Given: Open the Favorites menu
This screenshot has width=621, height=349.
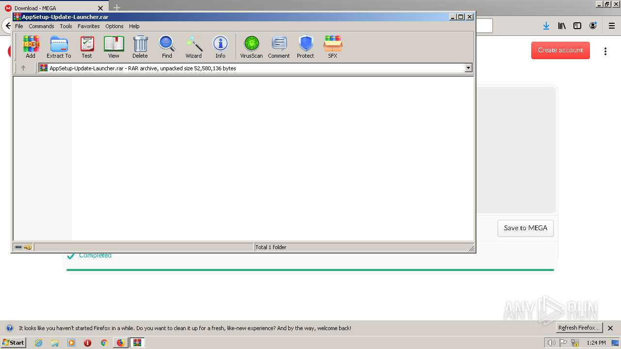Looking at the screenshot, I should [89, 26].
